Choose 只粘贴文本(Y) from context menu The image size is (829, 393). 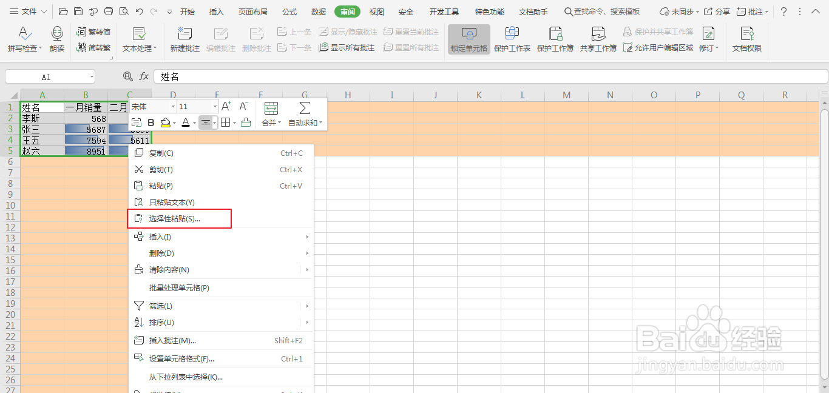tap(222, 202)
